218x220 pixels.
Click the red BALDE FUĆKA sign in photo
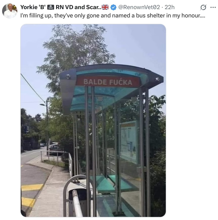(108, 82)
